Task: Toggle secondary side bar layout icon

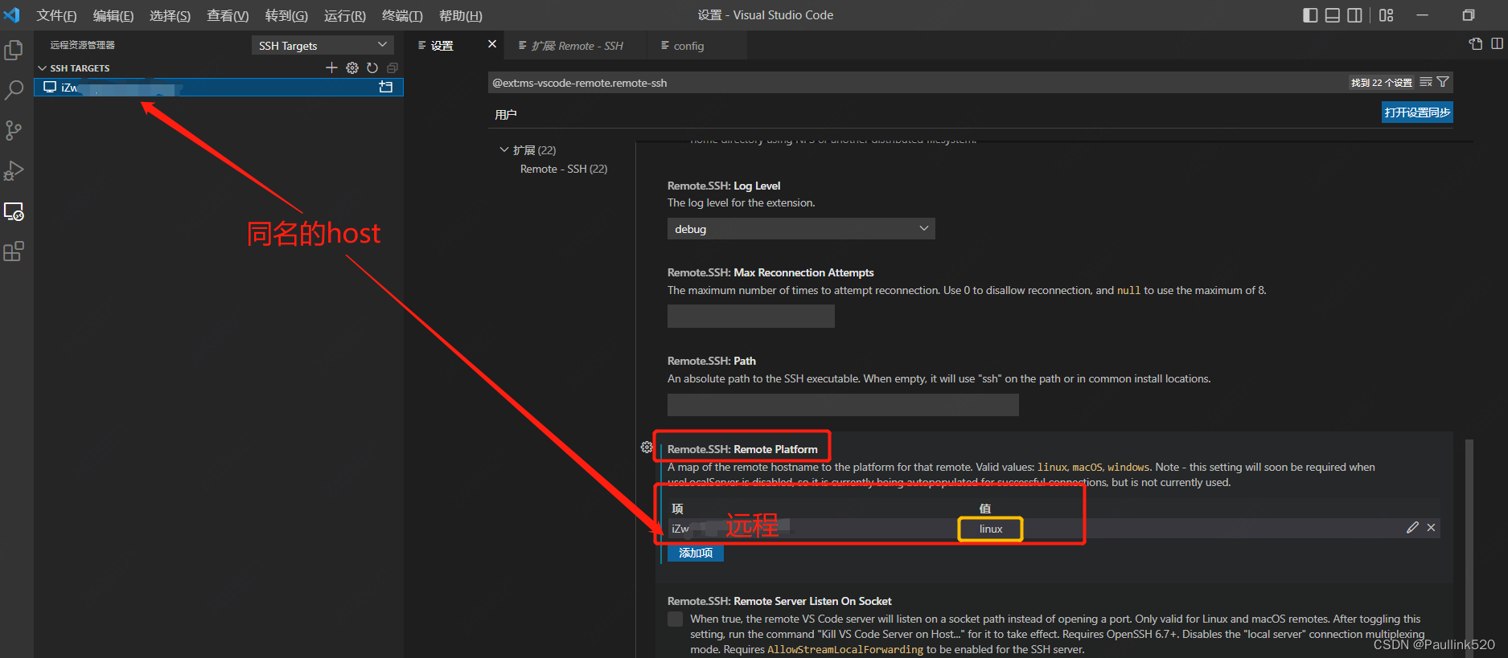Action: click(x=1355, y=15)
